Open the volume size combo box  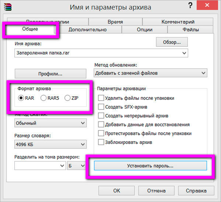[x=40, y=166]
